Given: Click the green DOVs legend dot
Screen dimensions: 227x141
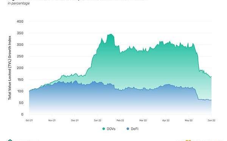Looking at the screenshot, I should [x=104, y=129].
